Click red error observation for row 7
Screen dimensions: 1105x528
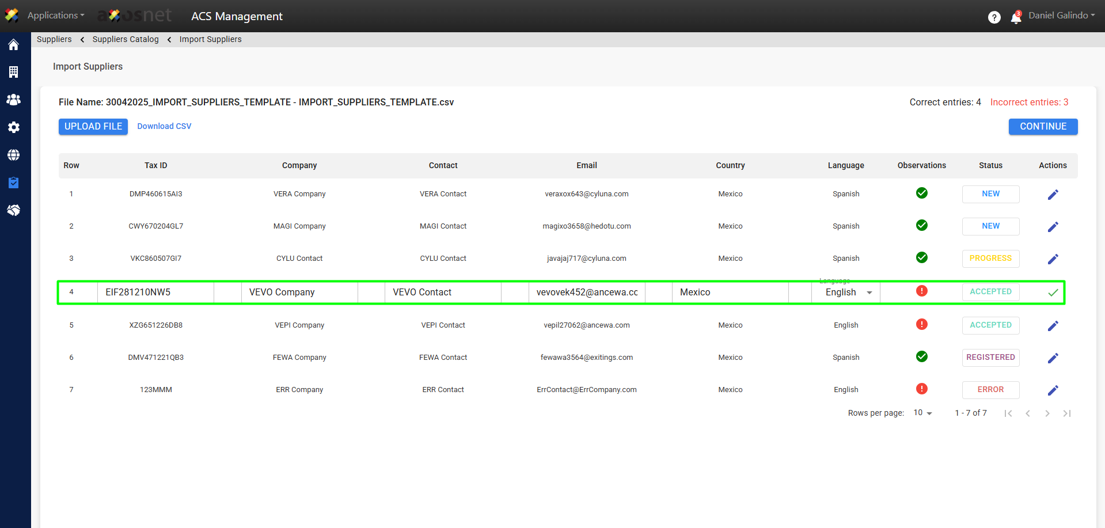point(922,389)
